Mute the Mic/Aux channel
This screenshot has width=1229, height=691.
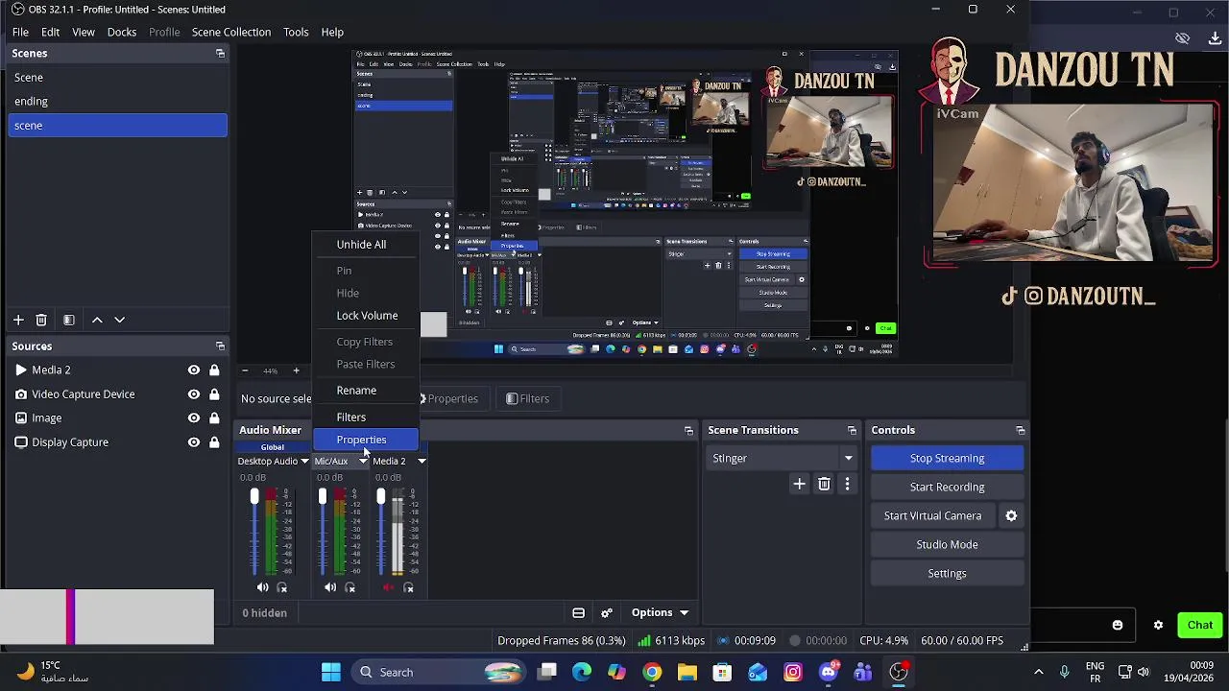click(x=330, y=587)
